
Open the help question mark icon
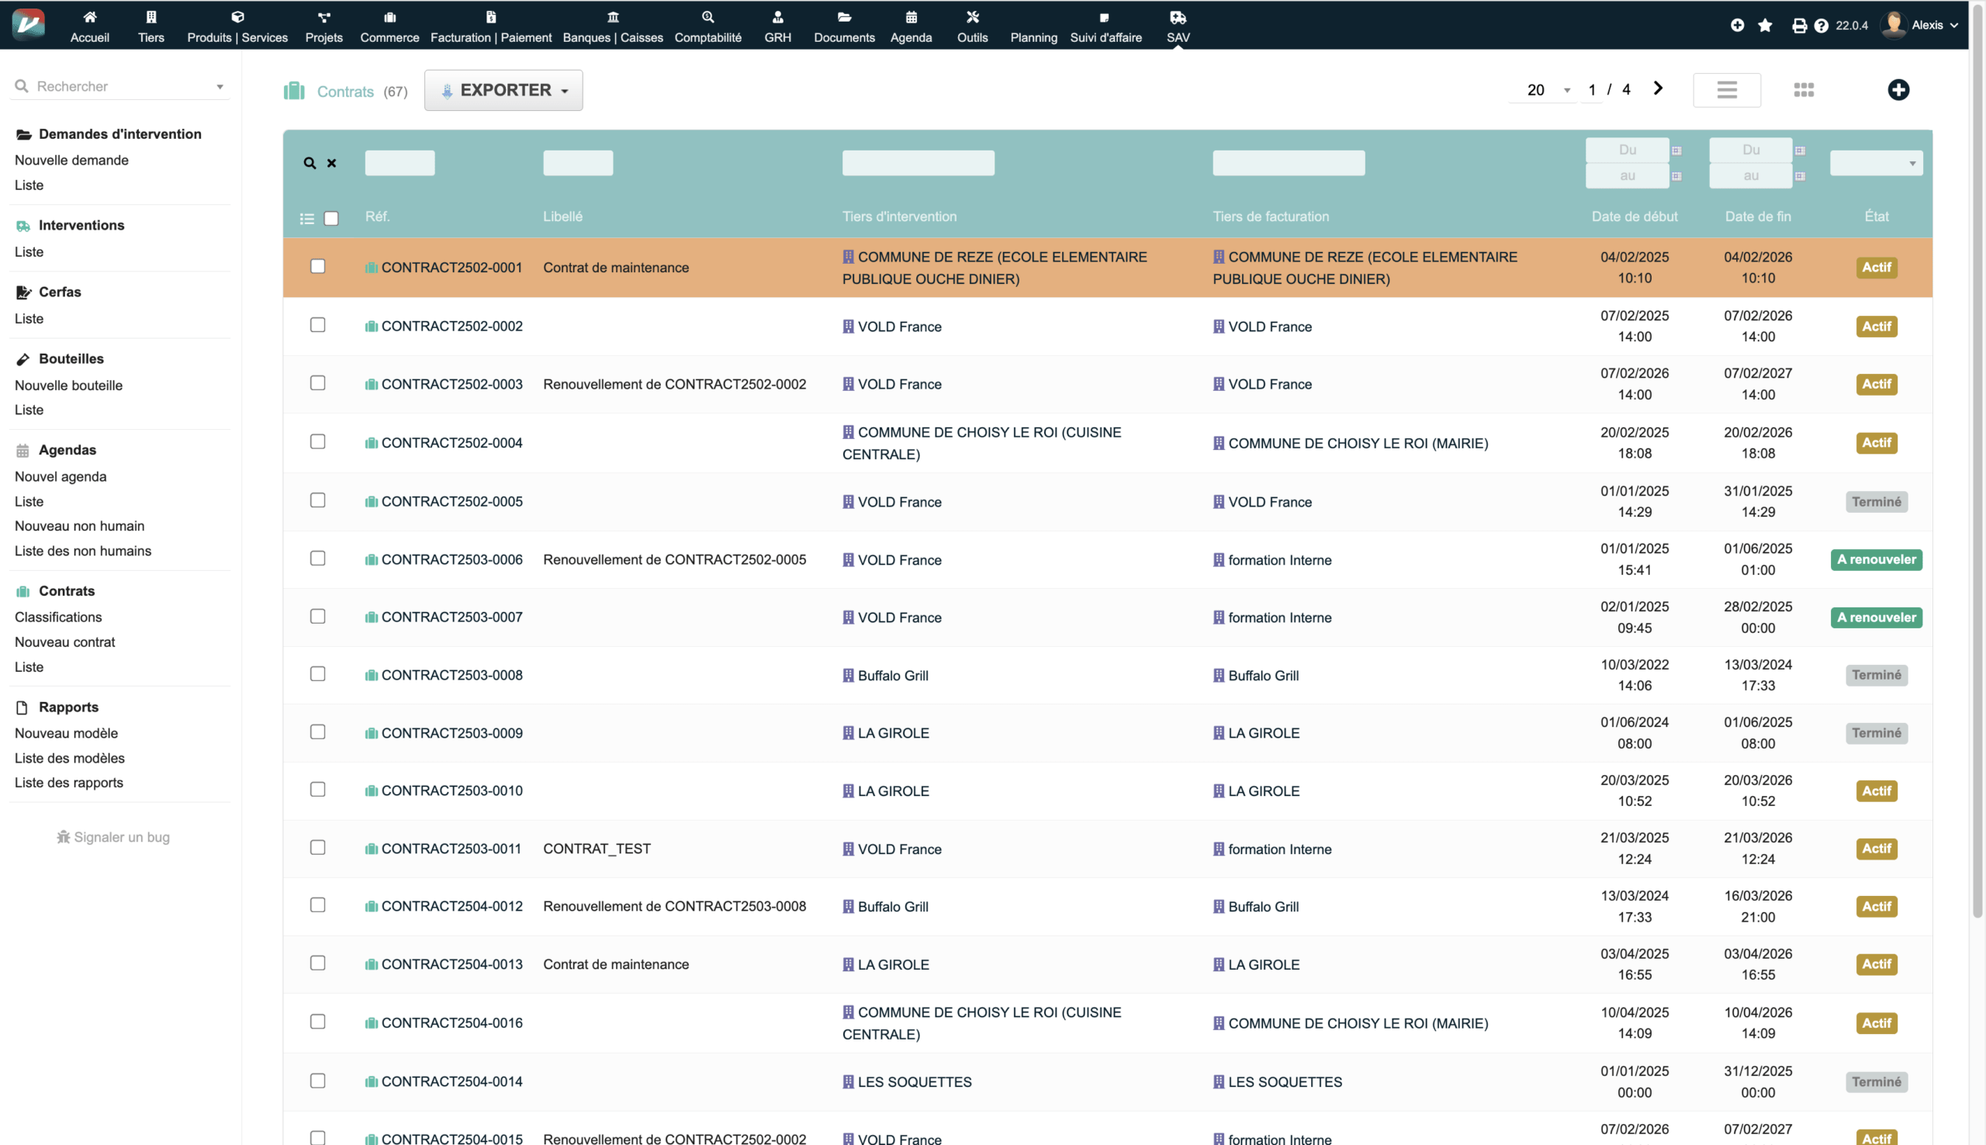click(1821, 25)
